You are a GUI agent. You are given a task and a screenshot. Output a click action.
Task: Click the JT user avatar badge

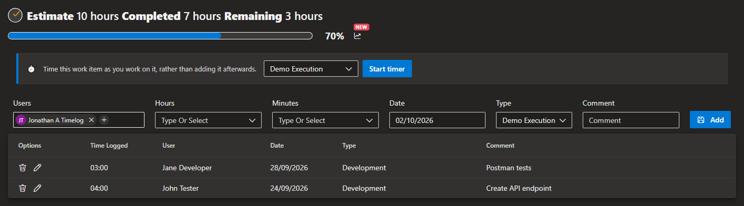point(21,120)
